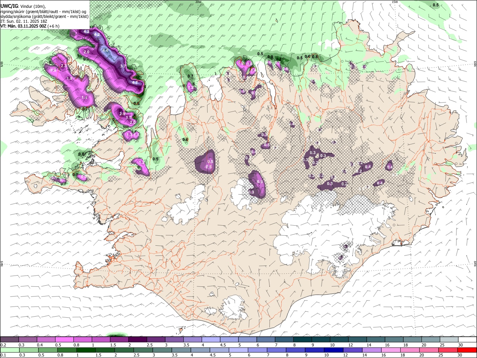Select the darkest green 1 swatch in the rain legend
The width and height of the screenshot is (477, 358).
click(86, 350)
